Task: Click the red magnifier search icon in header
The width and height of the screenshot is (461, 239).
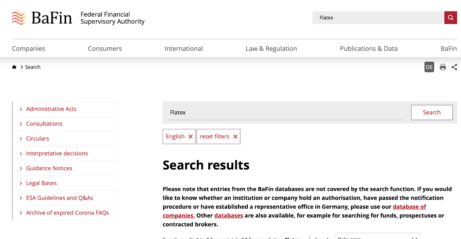Action: 451,18
